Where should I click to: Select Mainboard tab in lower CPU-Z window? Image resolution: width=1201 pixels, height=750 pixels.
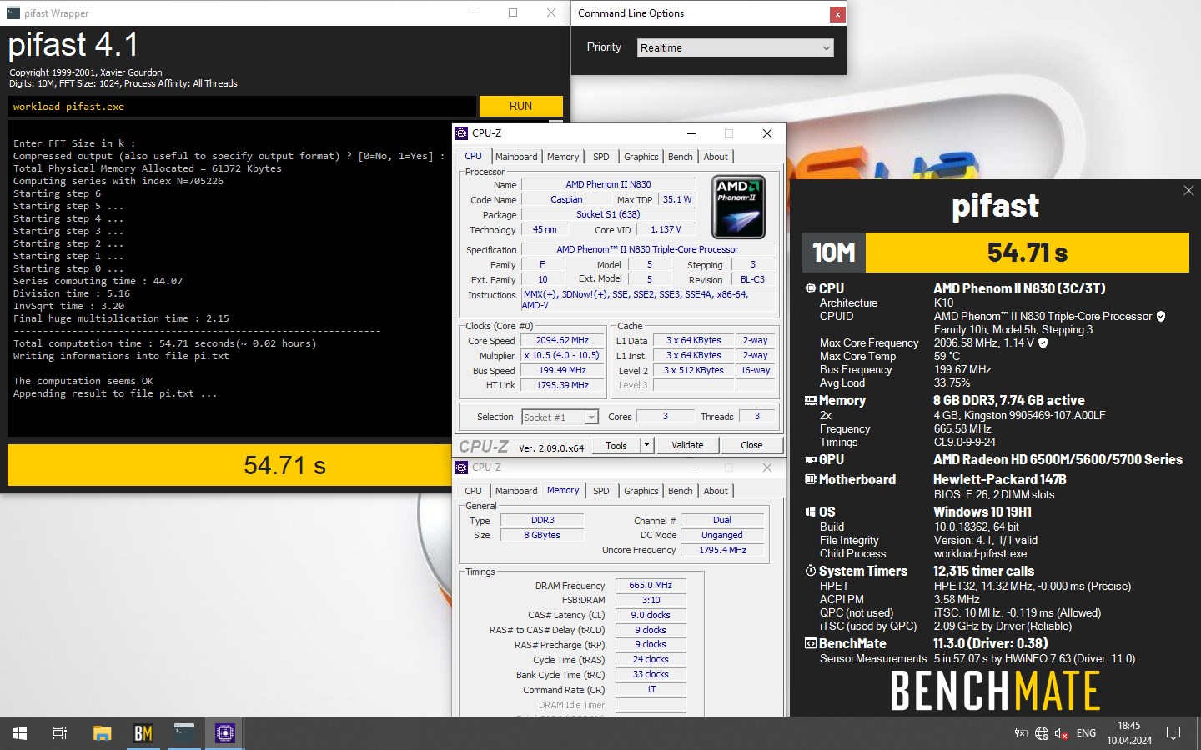point(516,491)
